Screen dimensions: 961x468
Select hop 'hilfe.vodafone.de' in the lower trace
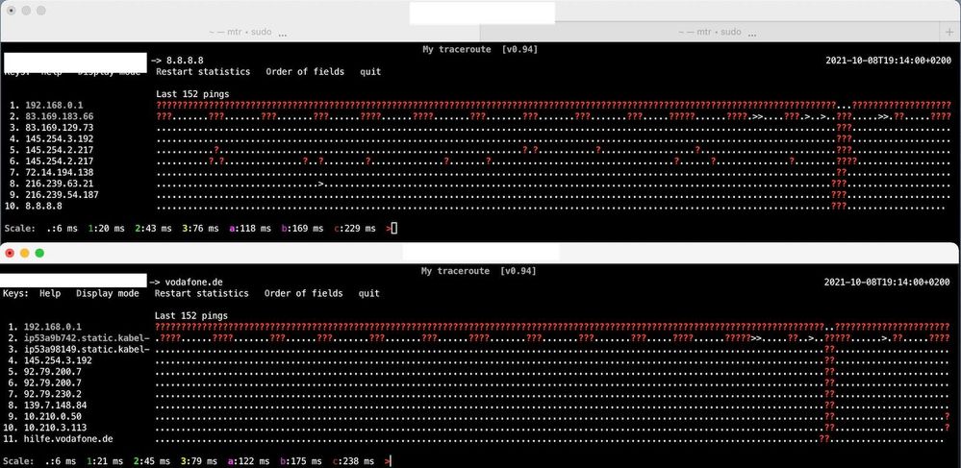tap(68, 439)
